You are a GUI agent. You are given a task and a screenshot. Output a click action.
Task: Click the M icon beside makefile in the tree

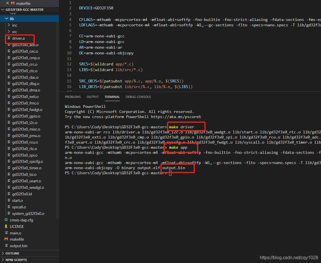[6, 239]
